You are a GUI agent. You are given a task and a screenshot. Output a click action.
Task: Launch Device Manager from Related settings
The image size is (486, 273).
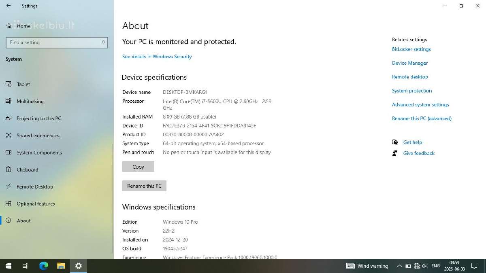(x=410, y=63)
